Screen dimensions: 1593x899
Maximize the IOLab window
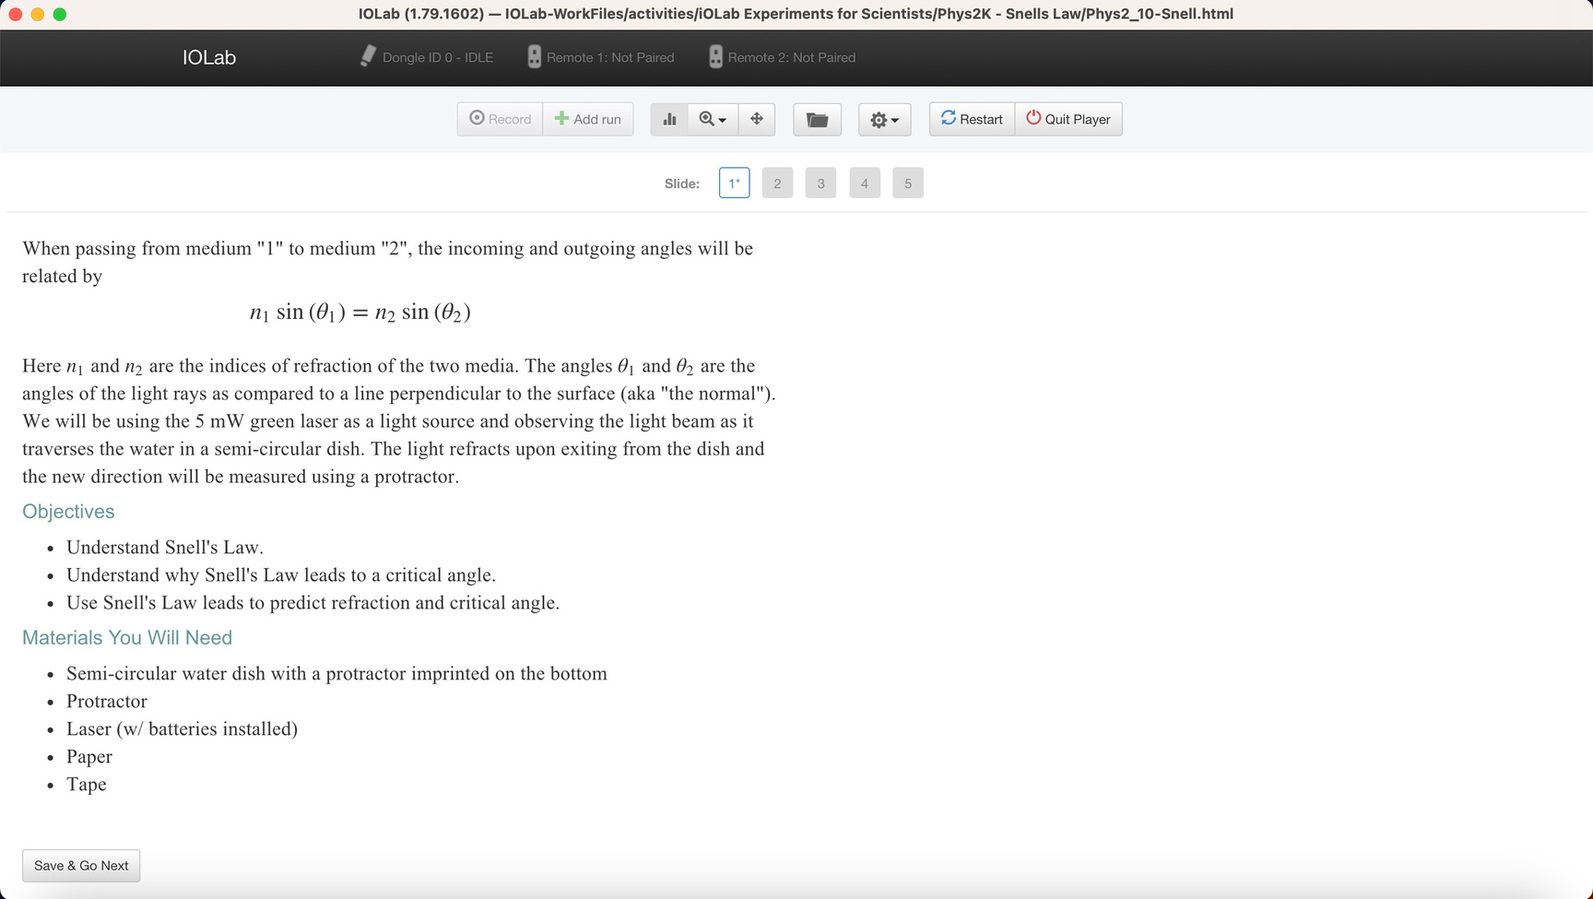point(60,14)
